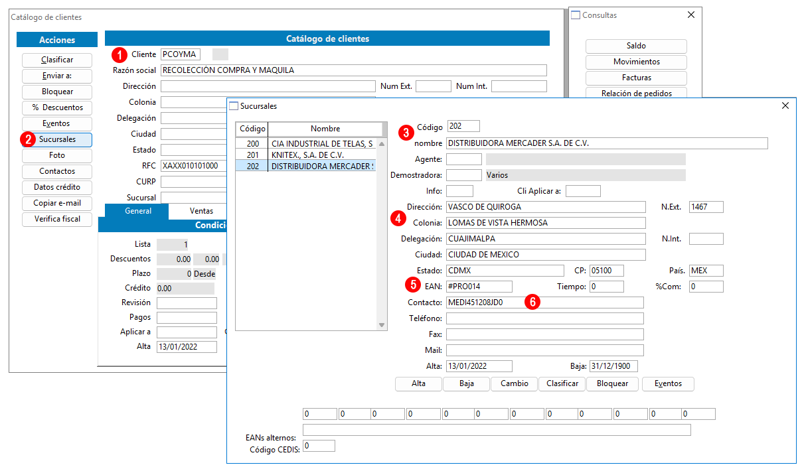The image size is (804, 473).
Task: Select branch row 201 KNITEX., S.A. DE C.V.
Action: [306, 155]
